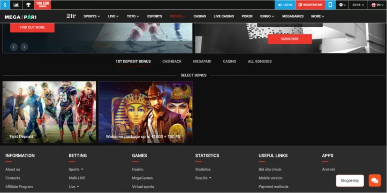Open the orange live chat icon
Image resolution: width=387 pixels, height=193 pixels.
tap(375, 181)
